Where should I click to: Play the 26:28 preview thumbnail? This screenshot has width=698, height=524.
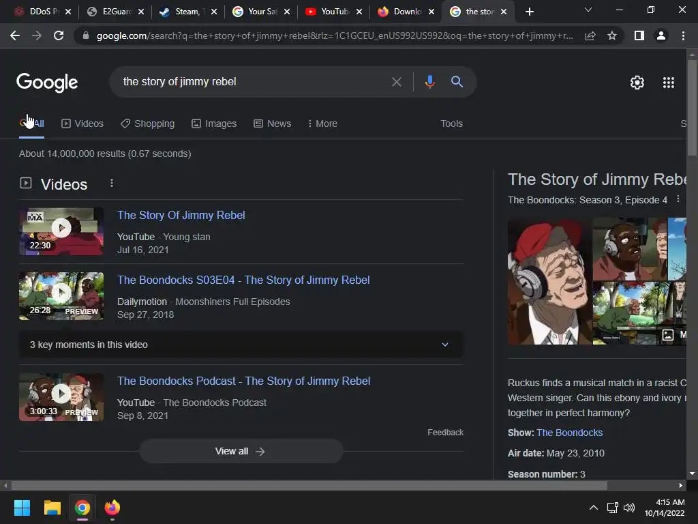coord(61,296)
